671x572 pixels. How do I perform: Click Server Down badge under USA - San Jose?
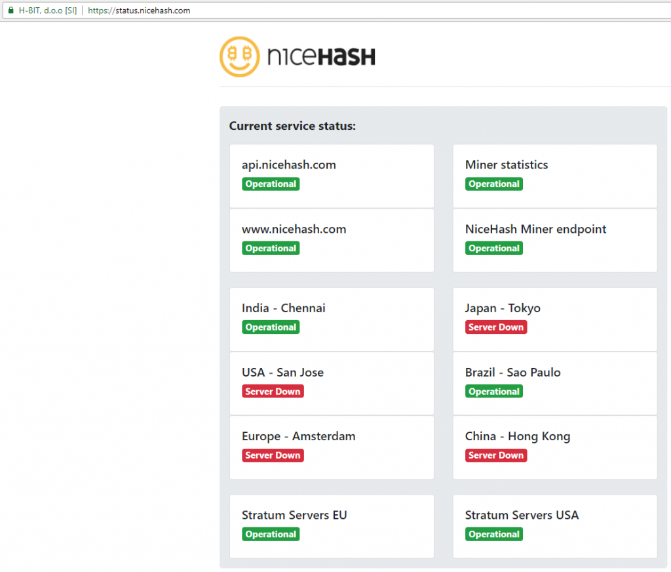273,391
